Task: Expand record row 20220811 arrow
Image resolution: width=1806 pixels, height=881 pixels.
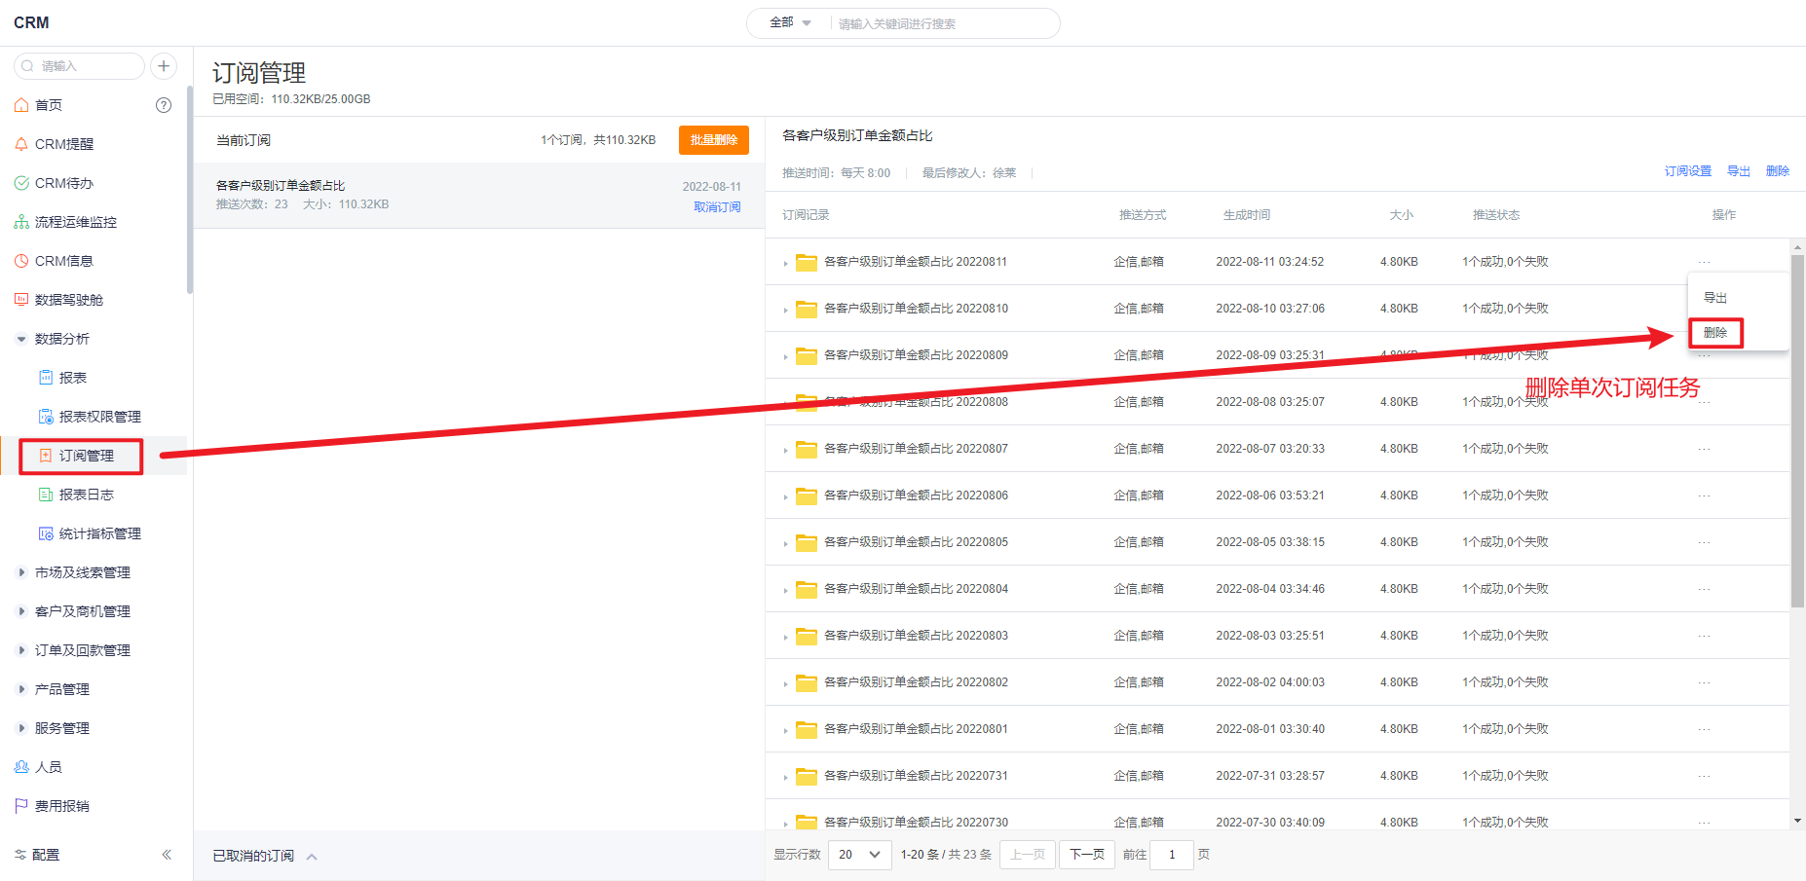Action: (x=785, y=263)
